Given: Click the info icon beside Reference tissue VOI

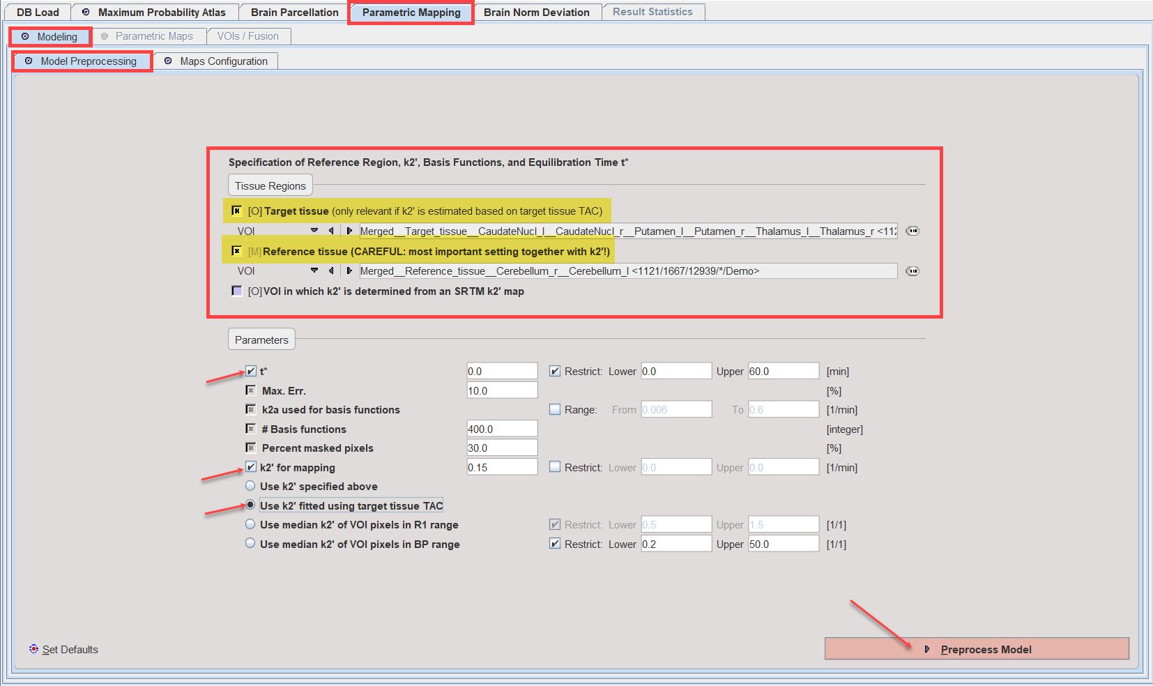Looking at the screenshot, I should (913, 271).
